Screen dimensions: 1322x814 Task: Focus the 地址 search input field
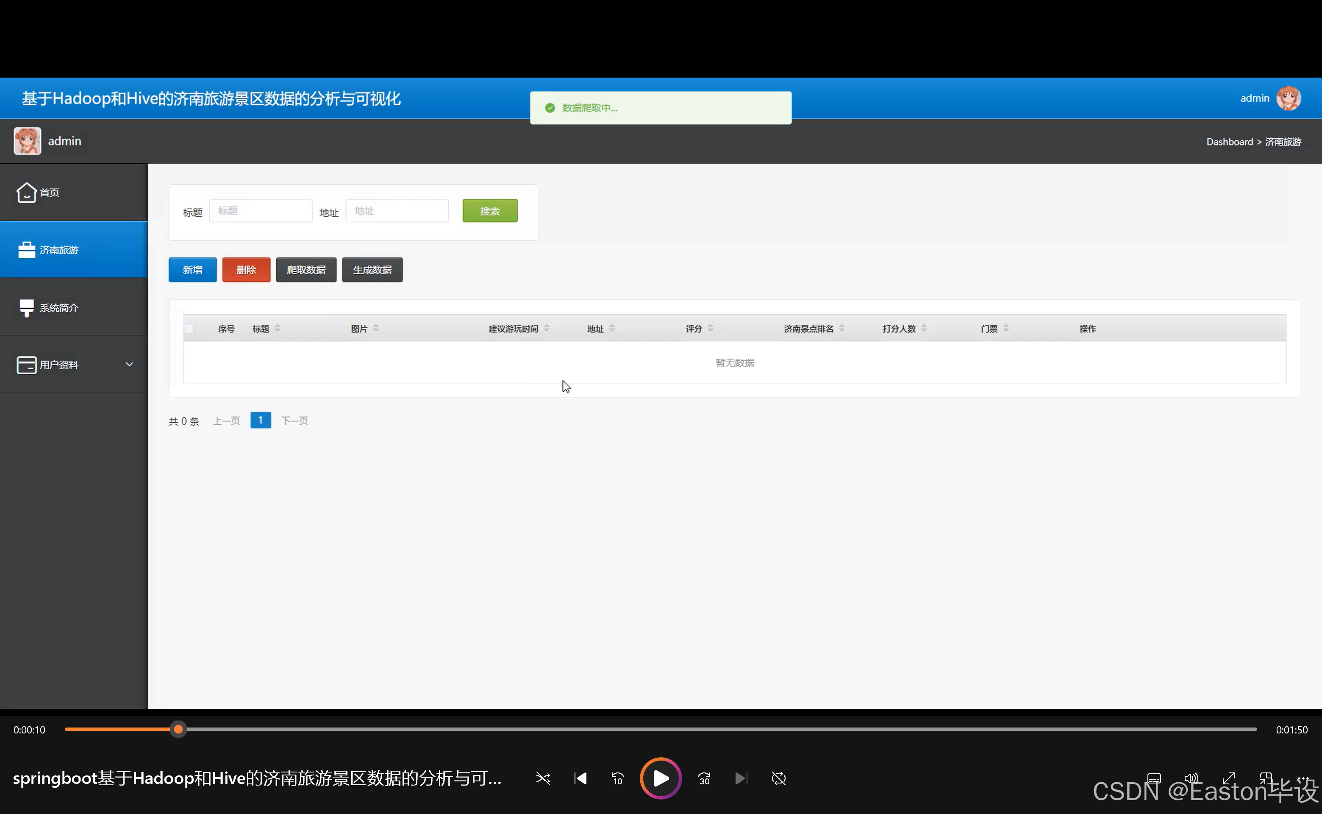point(397,211)
